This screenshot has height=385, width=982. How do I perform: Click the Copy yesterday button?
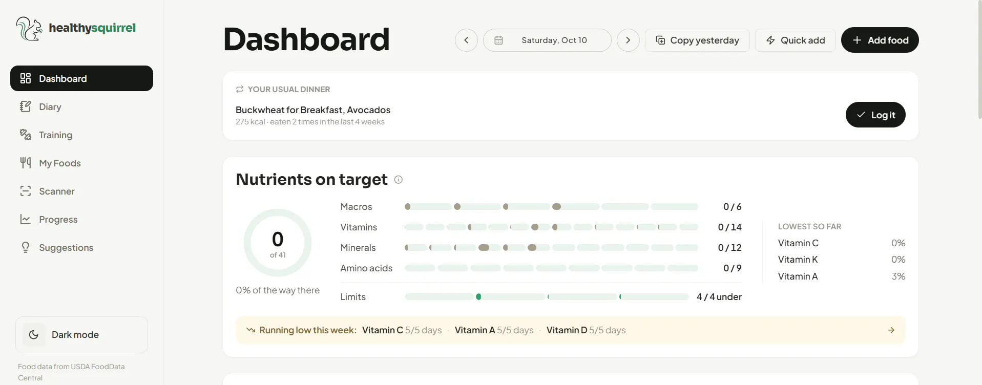[697, 40]
